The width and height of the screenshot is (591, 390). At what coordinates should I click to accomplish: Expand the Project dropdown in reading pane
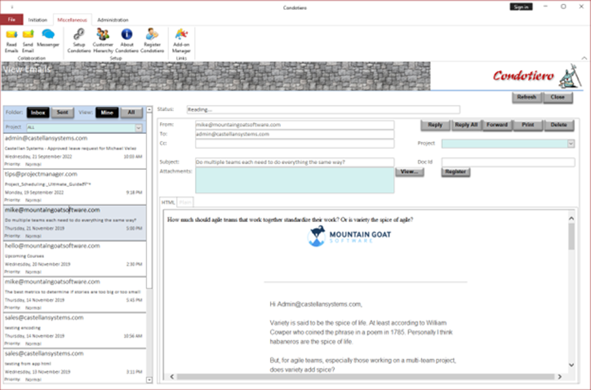[571, 144]
